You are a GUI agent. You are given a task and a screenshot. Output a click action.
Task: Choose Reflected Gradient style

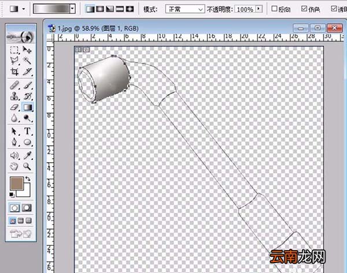(x=120, y=9)
